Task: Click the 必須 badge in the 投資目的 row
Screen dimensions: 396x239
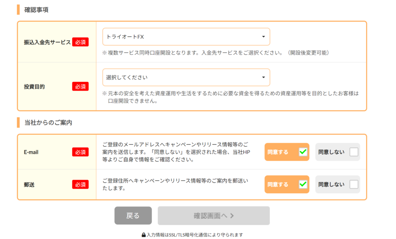Action: (80, 86)
